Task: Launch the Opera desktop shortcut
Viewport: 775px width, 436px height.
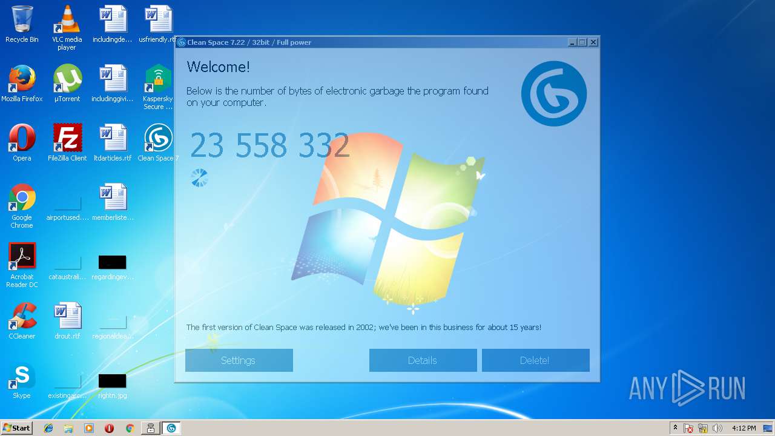Action: (x=22, y=143)
